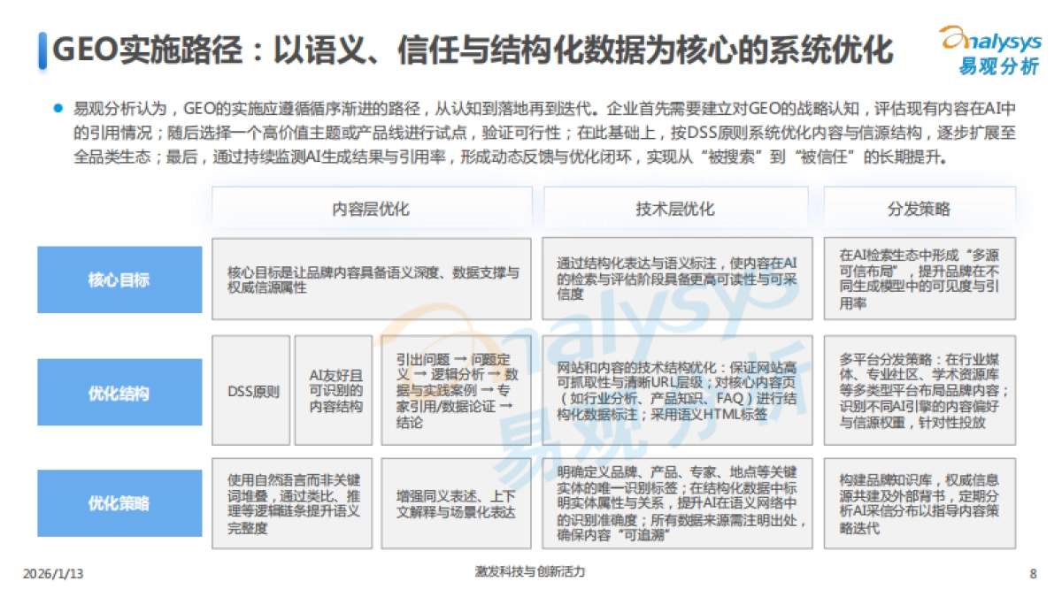Select the blue 优化结构 row label

pos(119,392)
